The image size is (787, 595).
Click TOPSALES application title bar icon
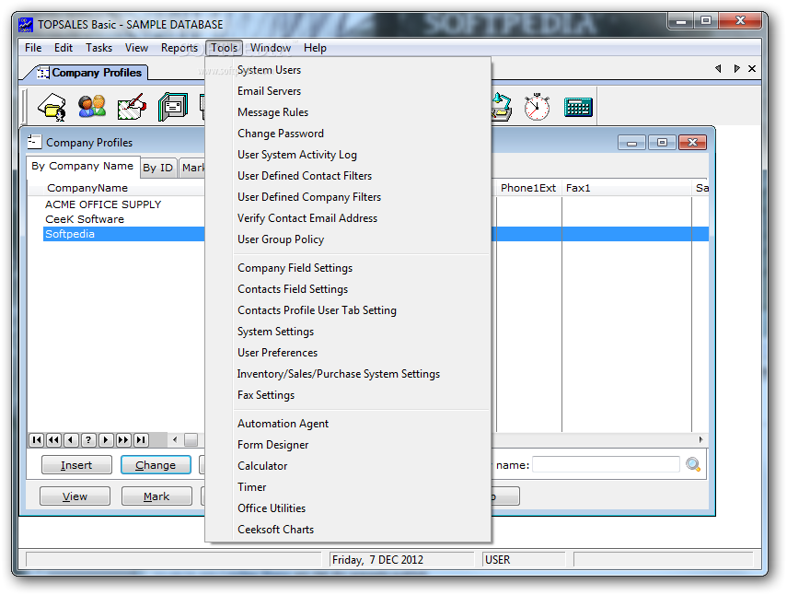click(26, 25)
